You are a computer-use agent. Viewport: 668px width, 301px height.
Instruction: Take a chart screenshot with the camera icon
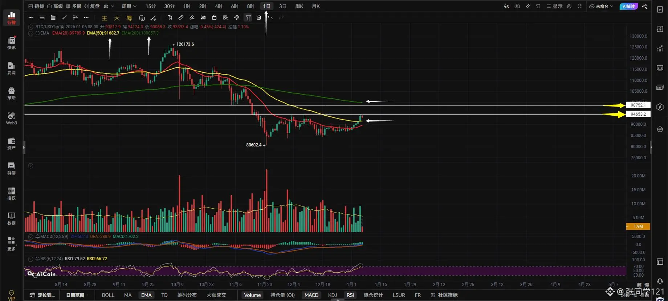tap(517, 6)
